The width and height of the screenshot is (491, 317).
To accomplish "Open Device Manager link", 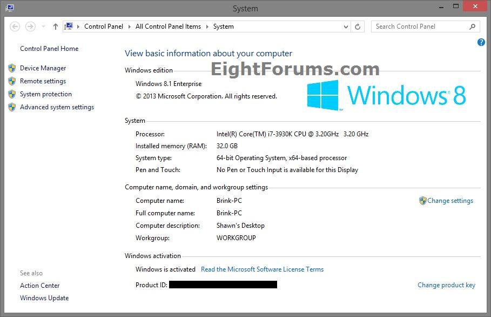I will (43, 68).
